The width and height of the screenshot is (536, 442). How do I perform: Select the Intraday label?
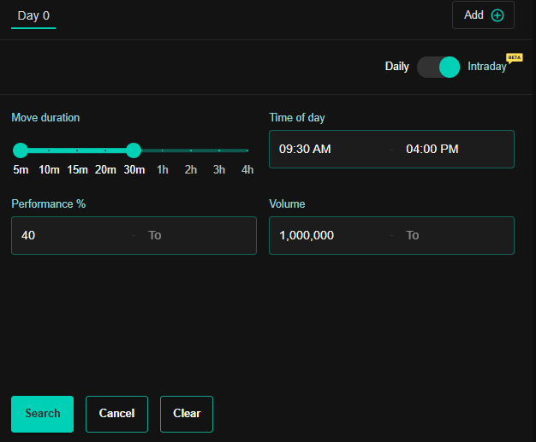pyautogui.click(x=487, y=66)
